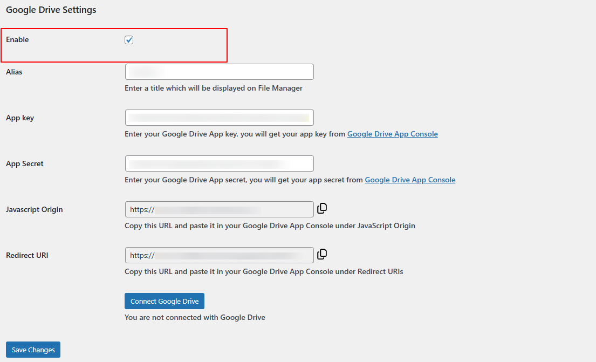Viewport: 596px width, 362px height.
Task: Click inside the Alias input field
Action: point(219,71)
